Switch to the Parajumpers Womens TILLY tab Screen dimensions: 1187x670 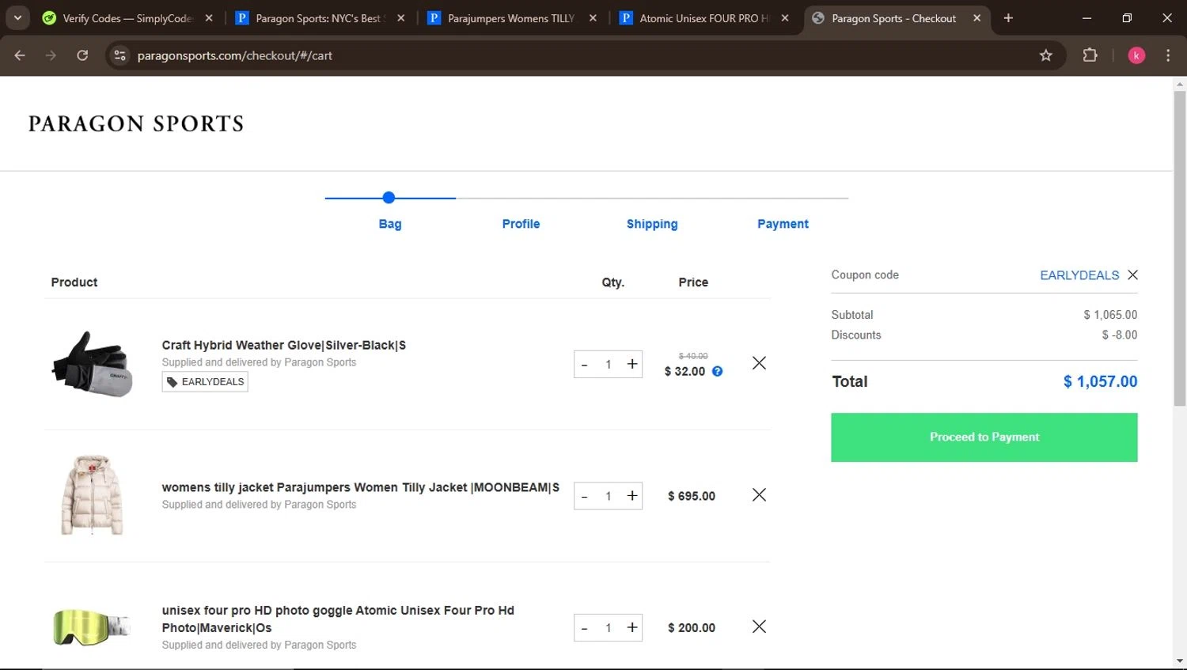(510, 18)
